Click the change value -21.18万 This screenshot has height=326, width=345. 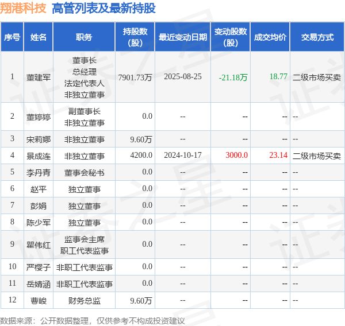(x=233, y=77)
